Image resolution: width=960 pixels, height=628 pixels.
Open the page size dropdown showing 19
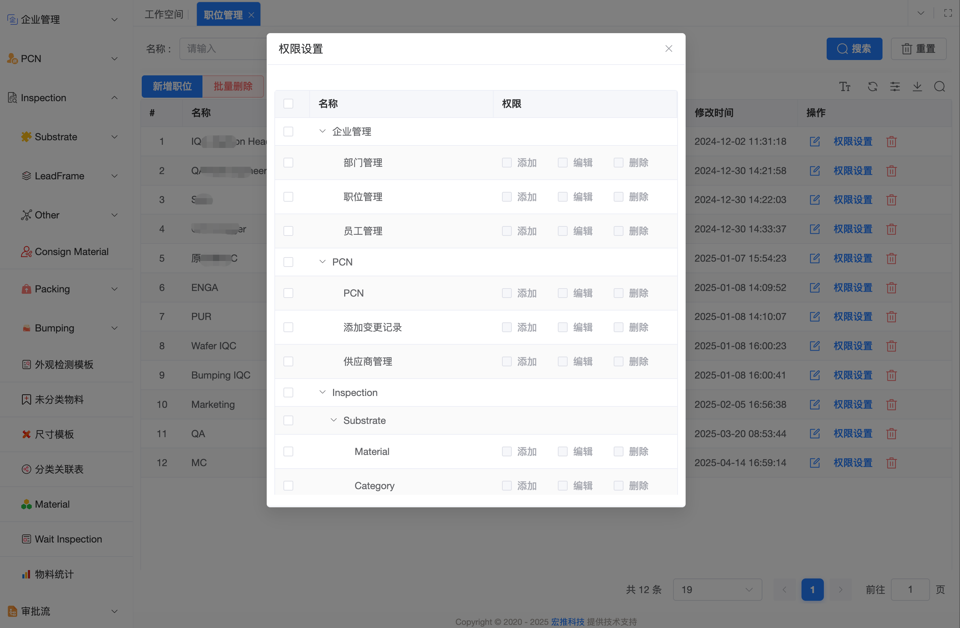point(717,589)
